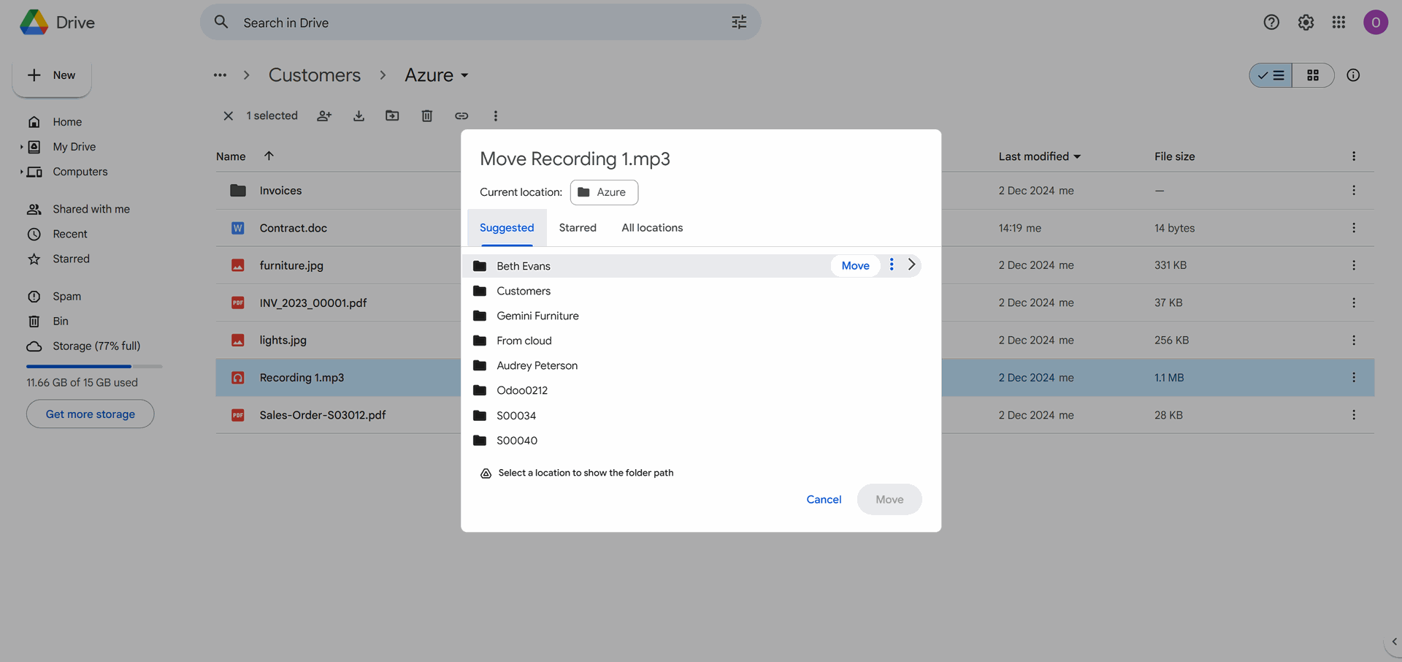Click the move-to-folder toolbar icon
Viewport: 1402px width, 662px height.
coord(392,115)
